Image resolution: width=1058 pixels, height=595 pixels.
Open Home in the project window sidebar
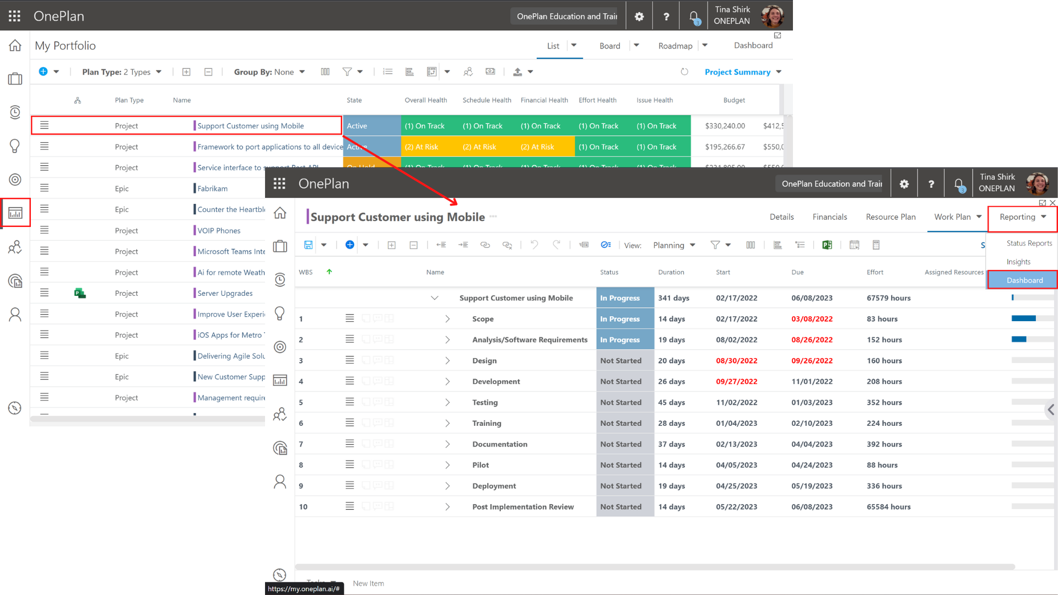pyautogui.click(x=280, y=213)
